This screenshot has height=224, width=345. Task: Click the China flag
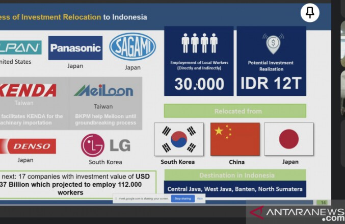[x=235, y=139]
